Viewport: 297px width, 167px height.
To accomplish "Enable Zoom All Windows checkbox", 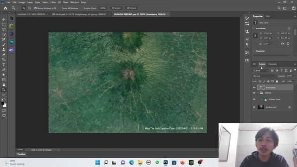I will [60, 8].
